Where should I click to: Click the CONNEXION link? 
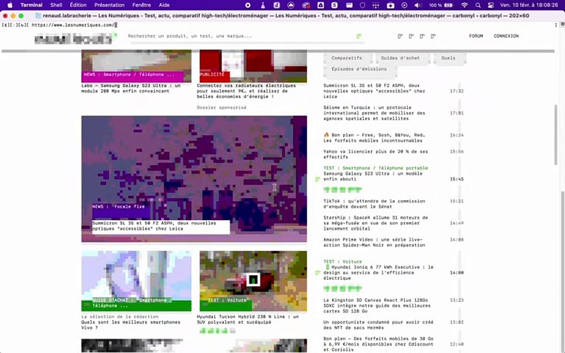point(506,36)
